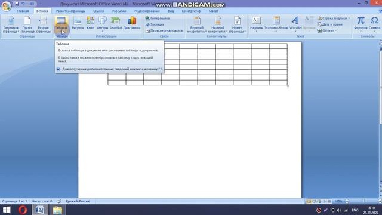Image resolution: width=382 pixels, height=215 pixels.
Task: Open Opera browser from taskbar
Action: click(23, 210)
